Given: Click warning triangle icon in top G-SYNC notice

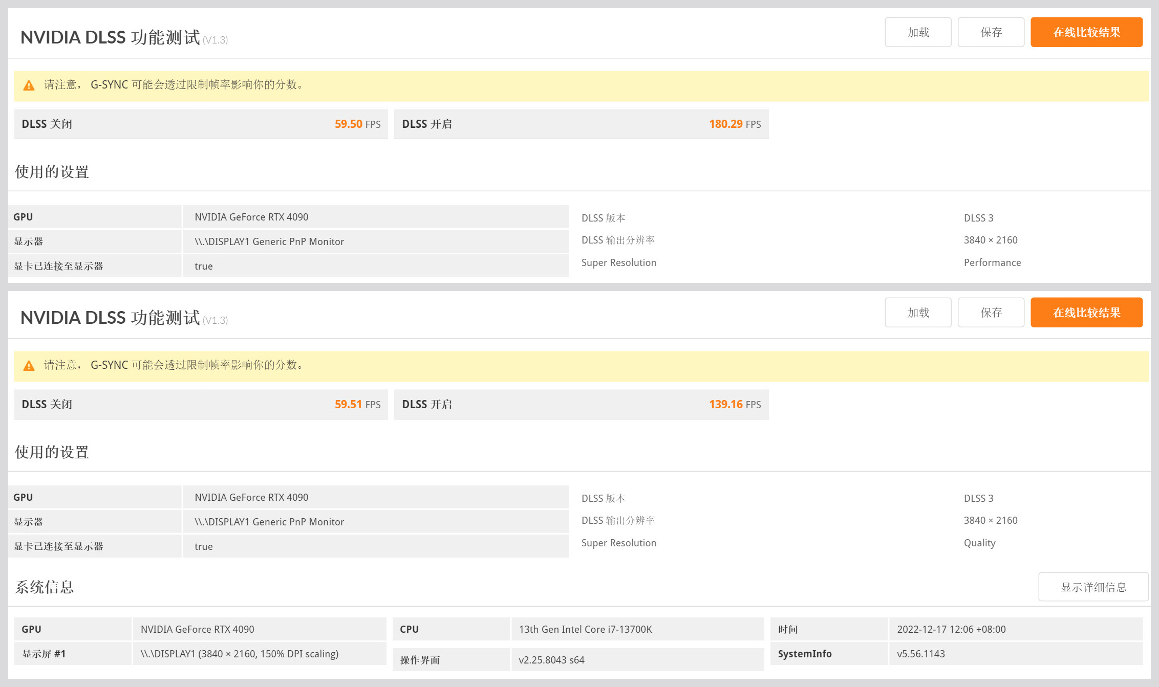Looking at the screenshot, I should click(29, 85).
